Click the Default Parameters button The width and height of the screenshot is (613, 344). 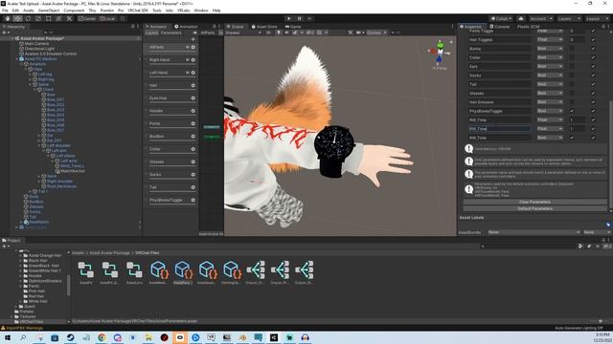point(534,208)
